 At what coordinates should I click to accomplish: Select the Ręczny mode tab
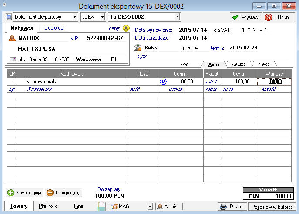(x=239, y=64)
